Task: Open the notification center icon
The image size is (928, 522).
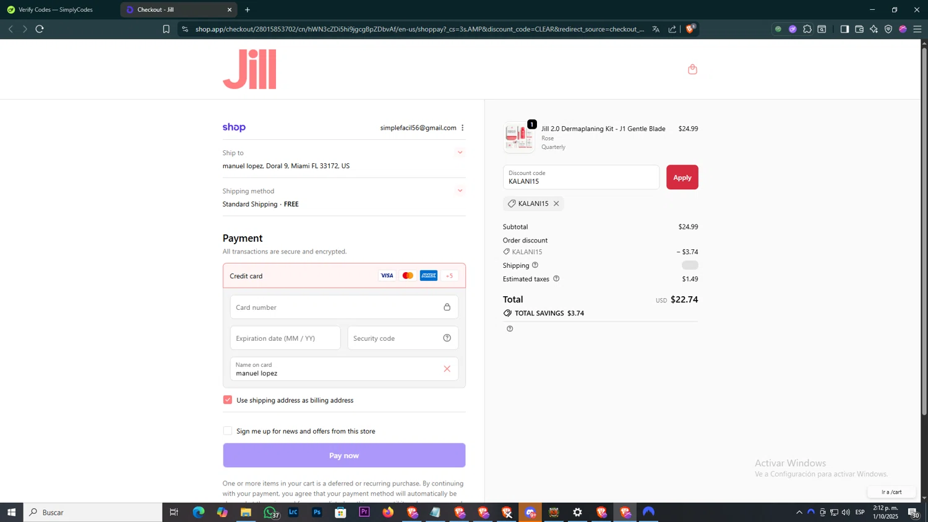Action: [x=913, y=512]
